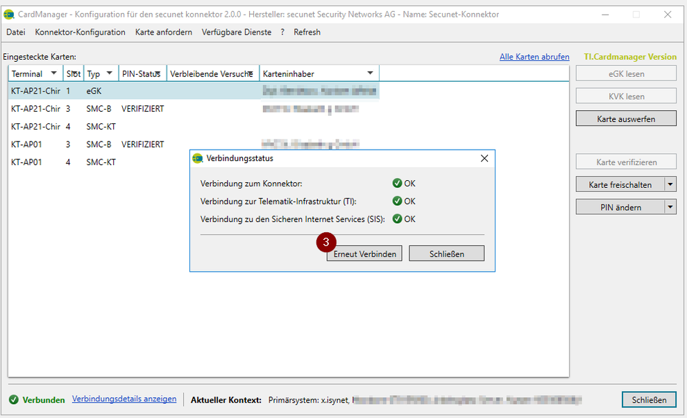Click SMC-KT type cell of KT-AP01
The height and width of the screenshot is (418, 687).
(x=101, y=162)
